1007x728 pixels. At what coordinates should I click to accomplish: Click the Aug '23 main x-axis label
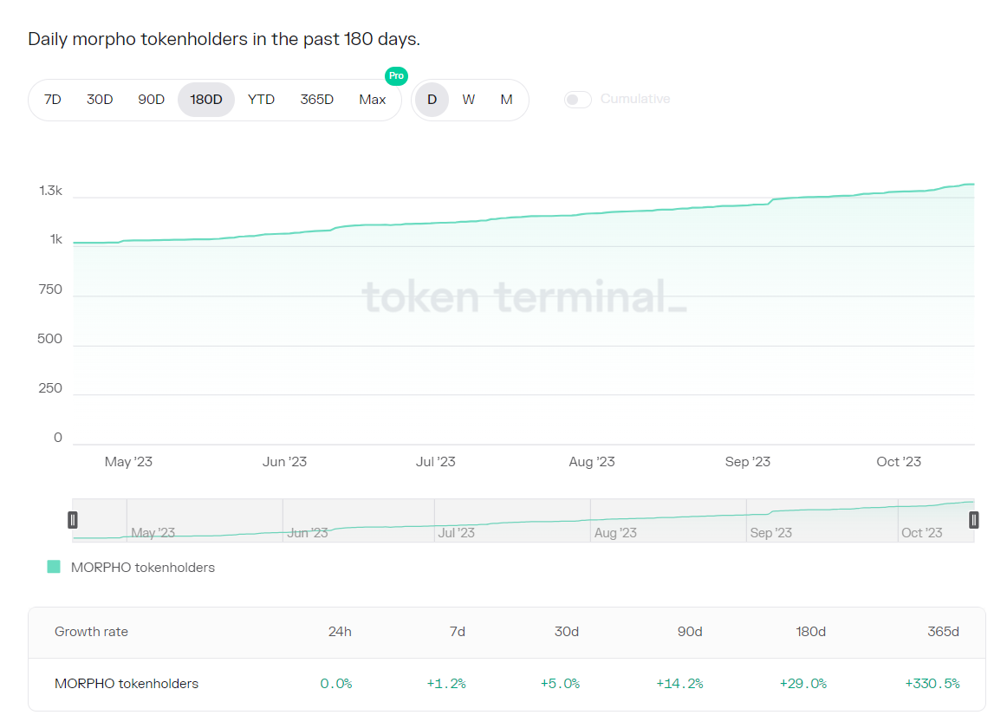click(x=592, y=461)
